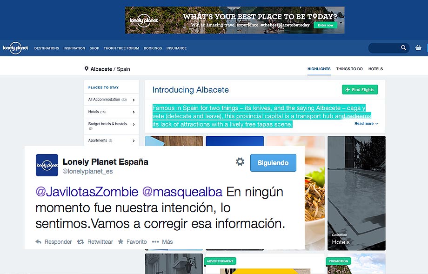428x274 pixels.
Task: Click the location pin beside Albacete
Action: tap(87, 69)
